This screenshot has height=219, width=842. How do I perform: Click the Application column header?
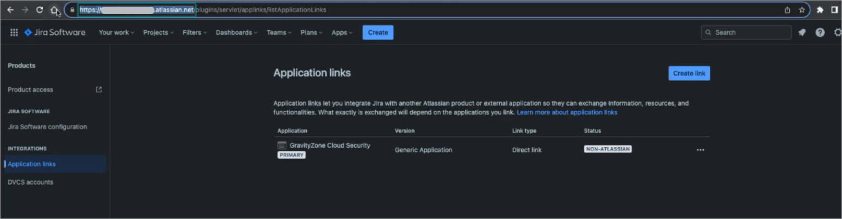coord(292,131)
